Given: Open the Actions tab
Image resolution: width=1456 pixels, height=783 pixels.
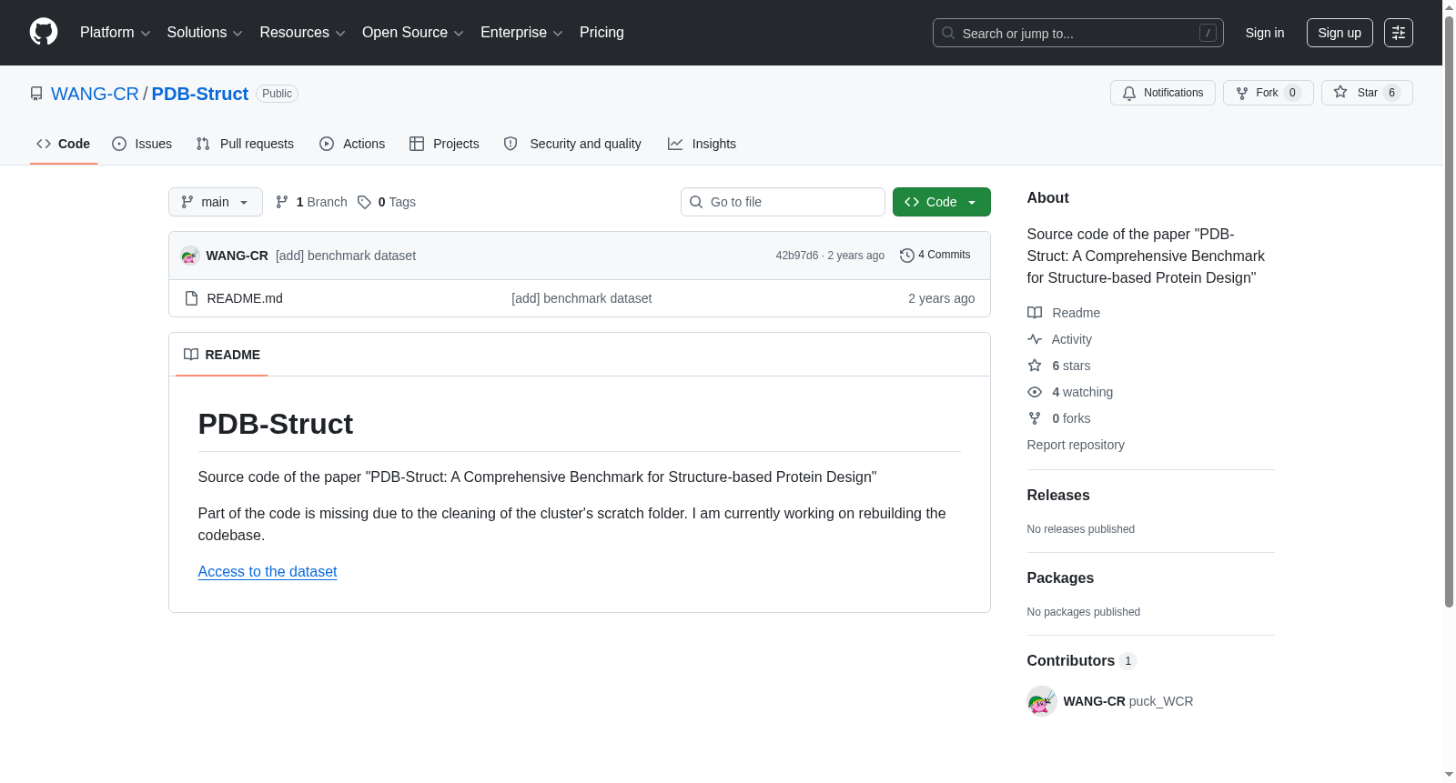Looking at the screenshot, I should coord(352,144).
